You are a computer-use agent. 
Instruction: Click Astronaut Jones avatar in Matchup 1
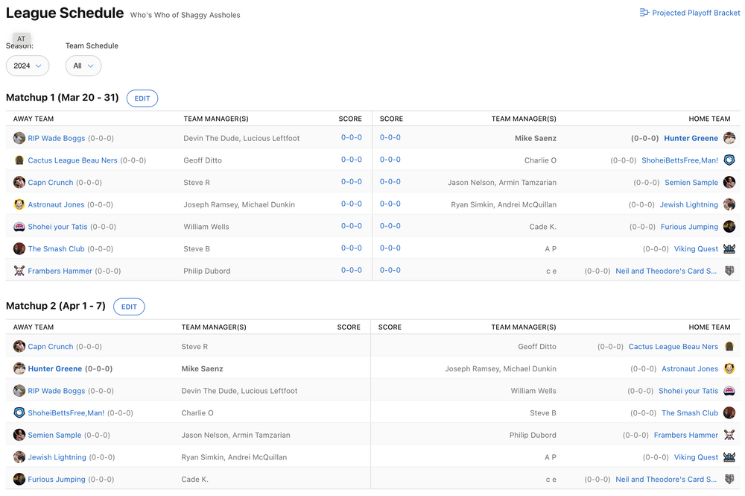19,204
